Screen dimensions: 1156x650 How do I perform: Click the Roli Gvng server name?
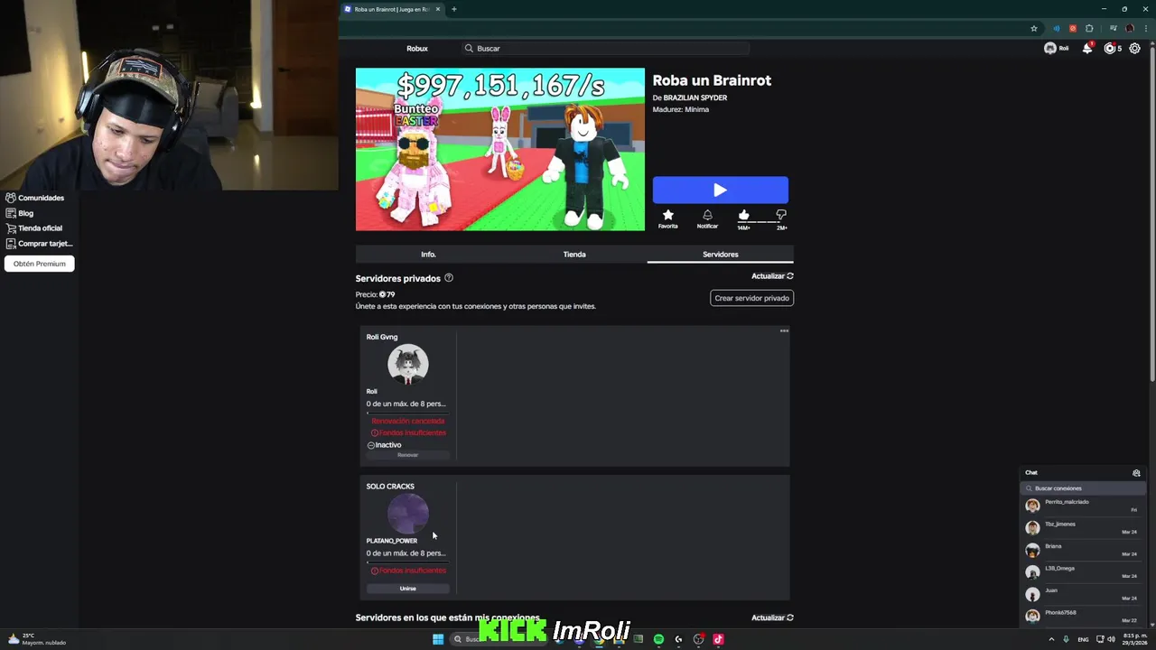click(x=382, y=337)
